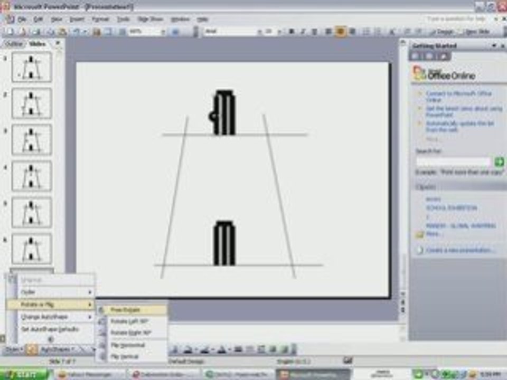Click the highlighted Center alignment icon
The image size is (507, 380).
coord(340,31)
